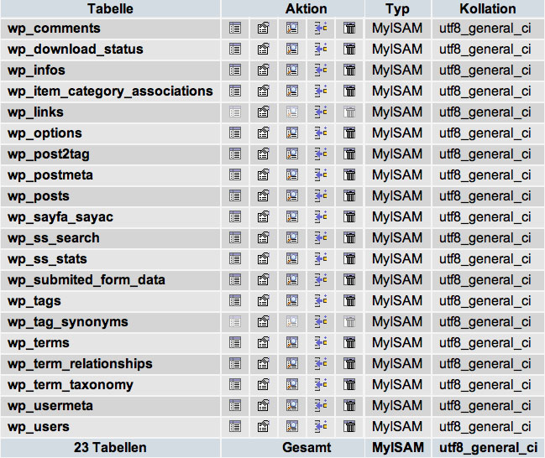Select the Aktion column header
The width and height of the screenshot is (545, 458).
point(293,8)
